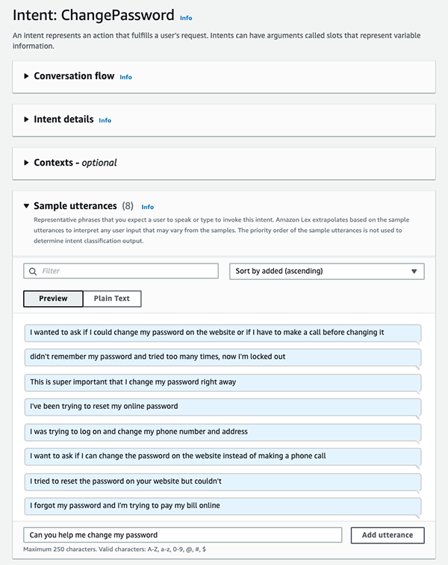
Task: Switch to the Preview tab
Action: 53,299
